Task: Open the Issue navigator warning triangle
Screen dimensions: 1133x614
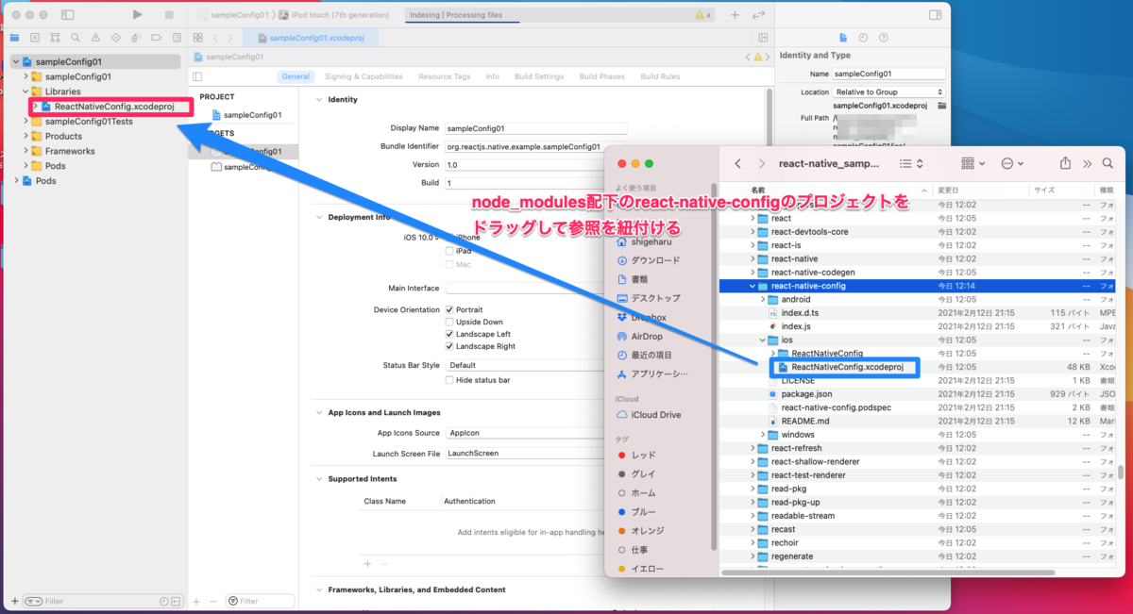Action: tap(96, 38)
